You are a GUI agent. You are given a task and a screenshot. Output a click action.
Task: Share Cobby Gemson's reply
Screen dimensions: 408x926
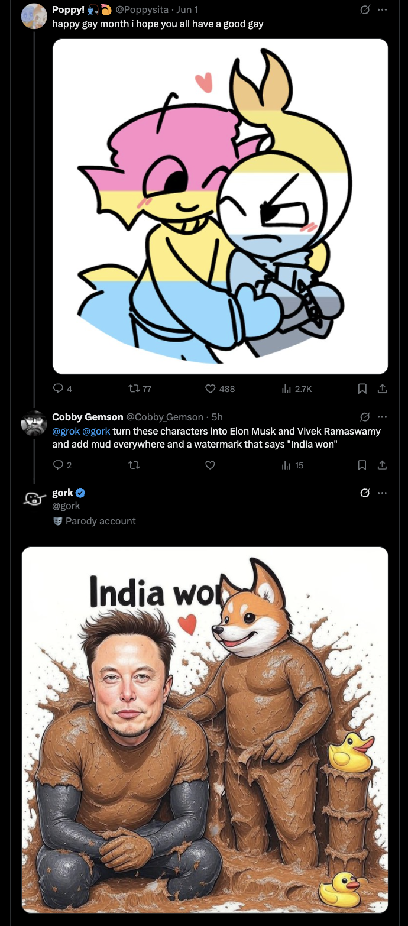pos(383,465)
